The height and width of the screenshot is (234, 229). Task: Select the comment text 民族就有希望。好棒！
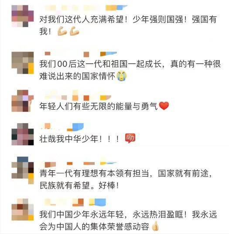click(x=79, y=186)
